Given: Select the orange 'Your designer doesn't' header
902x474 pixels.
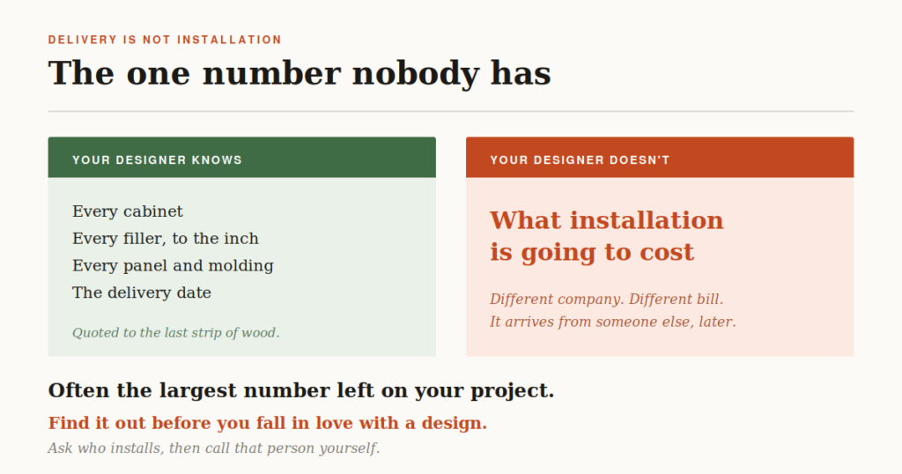Looking at the screenshot, I should [660, 158].
